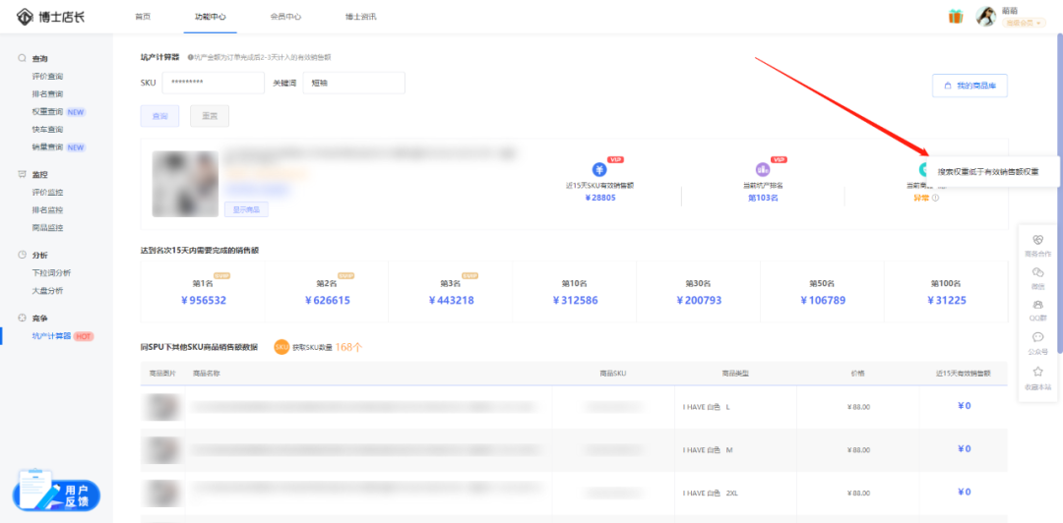Click the ¥28805 sales amount
The width and height of the screenshot is (1063, 523).
pos(599,199)
